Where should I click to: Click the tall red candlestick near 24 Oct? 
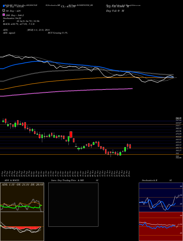(x=71, y=134)
